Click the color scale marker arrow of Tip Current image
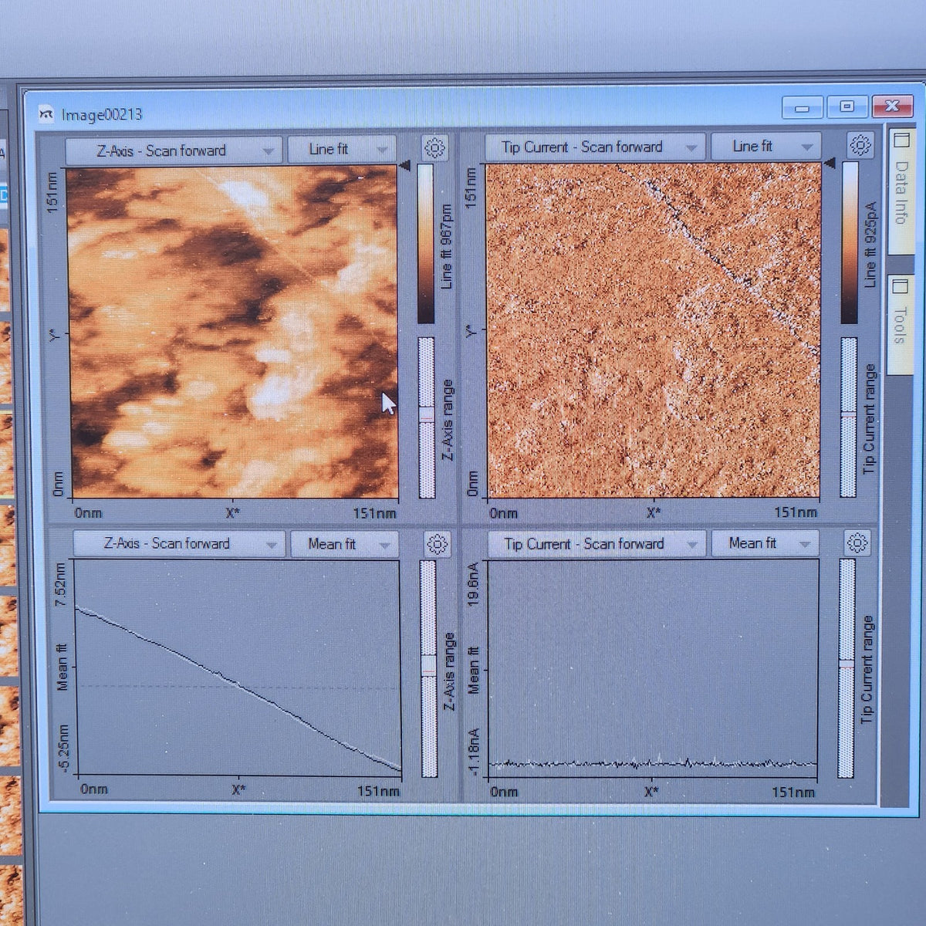The image size is (926, 926). (830, 163)
